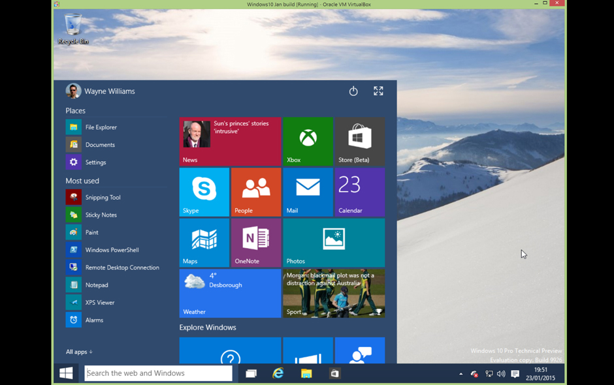The width and height of the screenshot is (614, 385).
Task: Focus the Search the web and Windows box
Action: click(x=158, y=373)
